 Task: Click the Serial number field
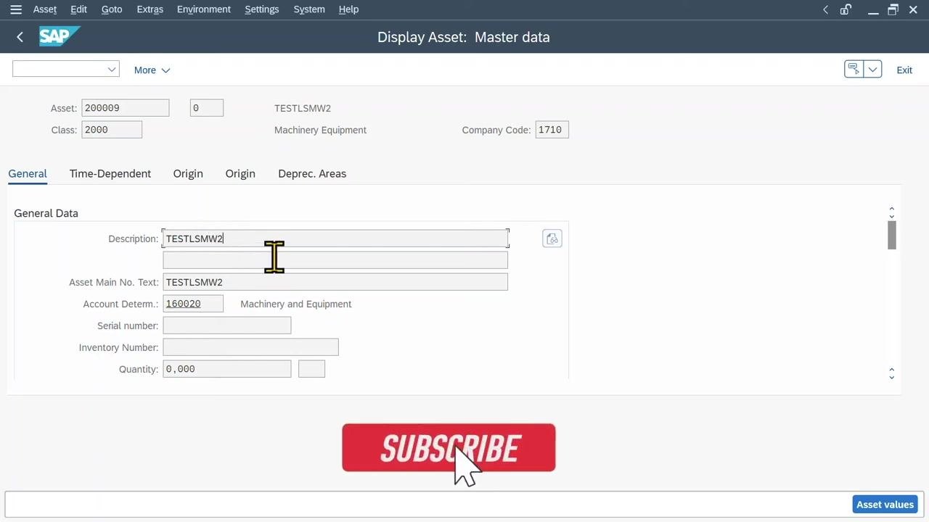(227, 326)
